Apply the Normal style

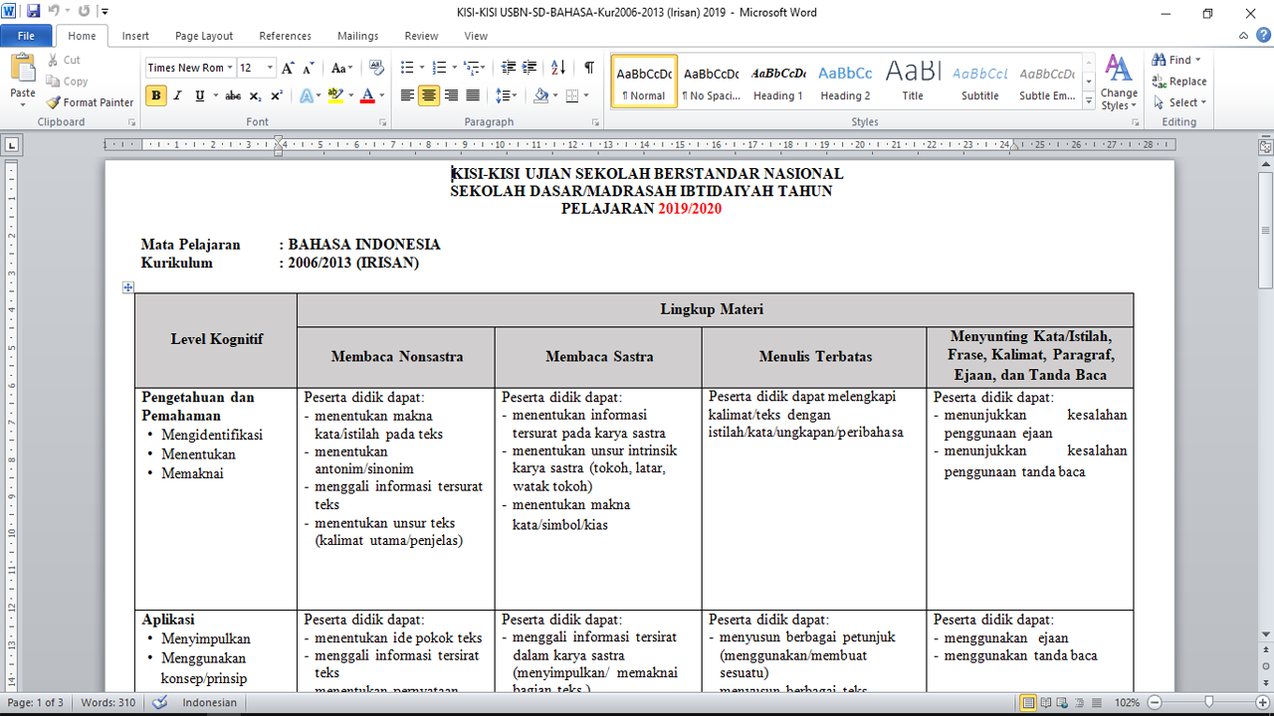(x=644, y=83)
